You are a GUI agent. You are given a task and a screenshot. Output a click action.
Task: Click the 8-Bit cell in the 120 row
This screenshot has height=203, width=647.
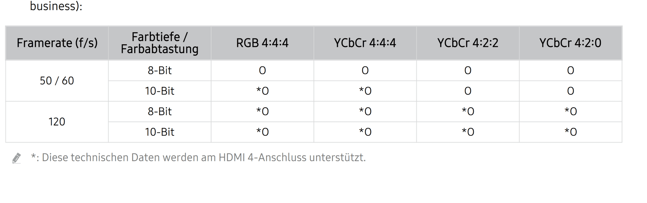point(159,112)
